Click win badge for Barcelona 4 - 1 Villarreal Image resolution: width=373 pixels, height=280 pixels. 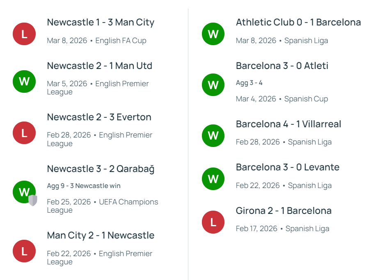[x=213, y=135]
